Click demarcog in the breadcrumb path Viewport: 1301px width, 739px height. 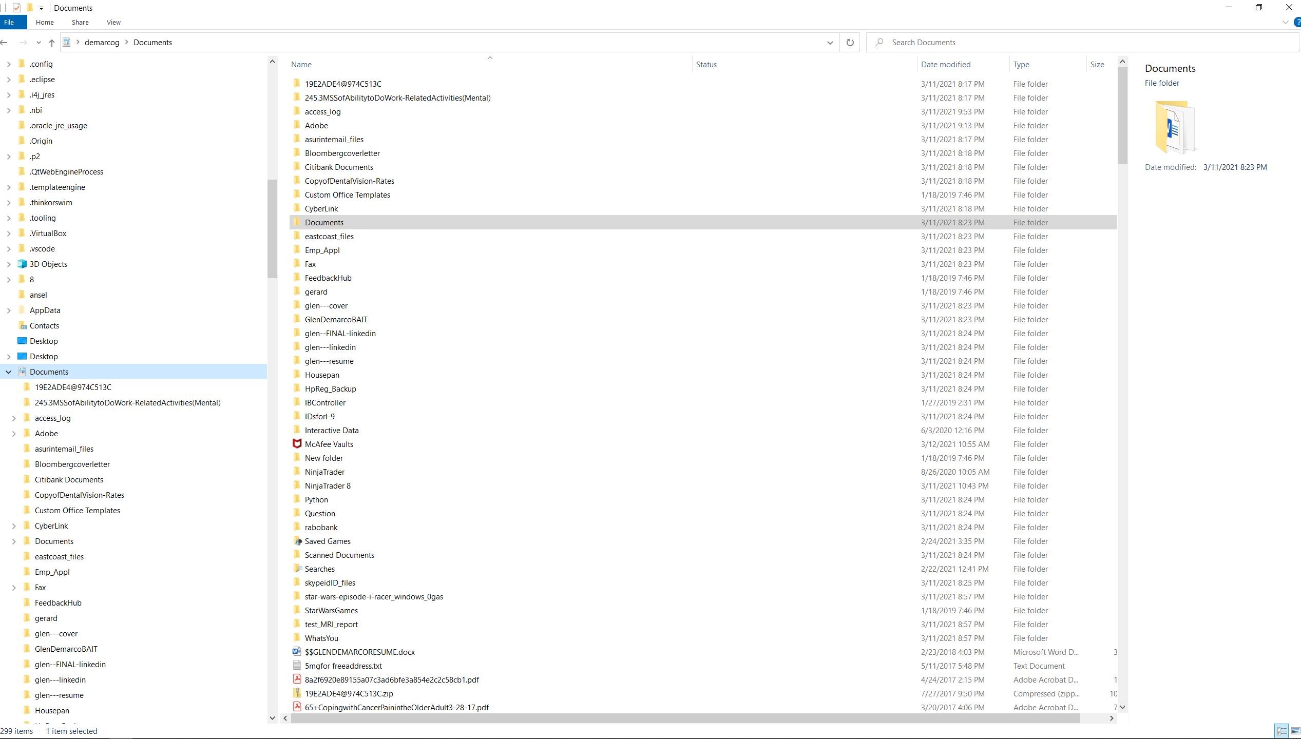tap(102, 43)
